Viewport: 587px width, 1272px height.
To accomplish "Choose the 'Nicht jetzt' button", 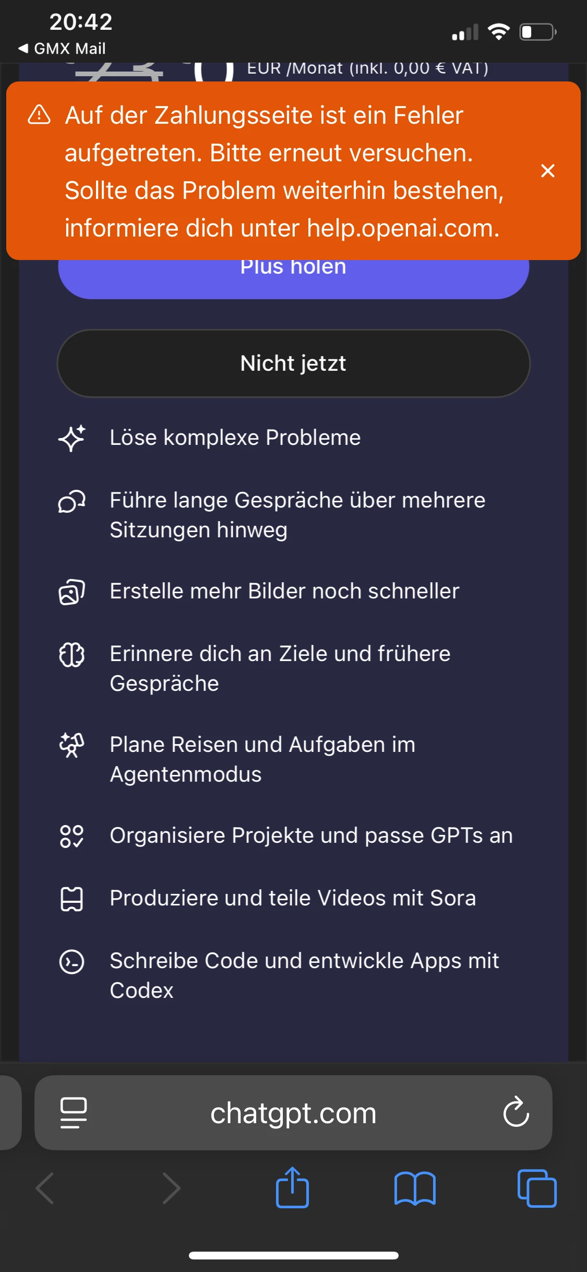I will (293, 363).
